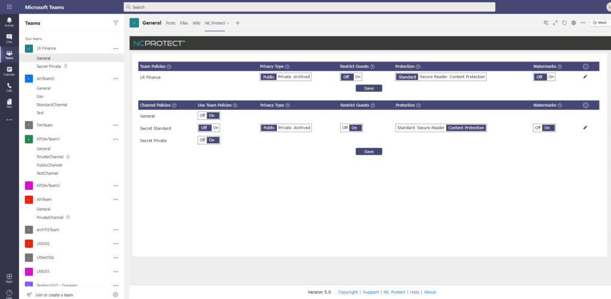Open Files in the left rail
The image size is (611, 299).
coord(10,103)
